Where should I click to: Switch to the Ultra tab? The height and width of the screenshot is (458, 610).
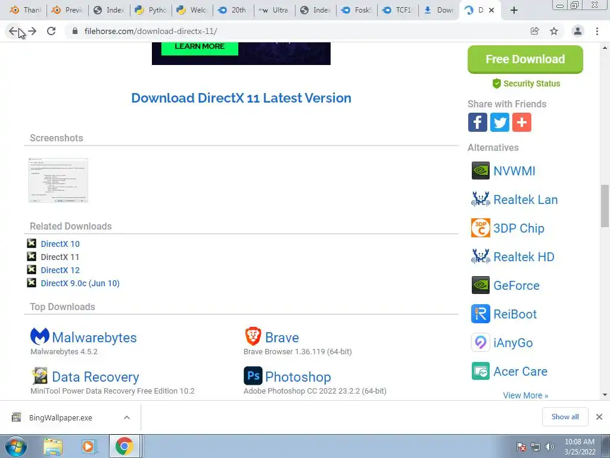274,10
